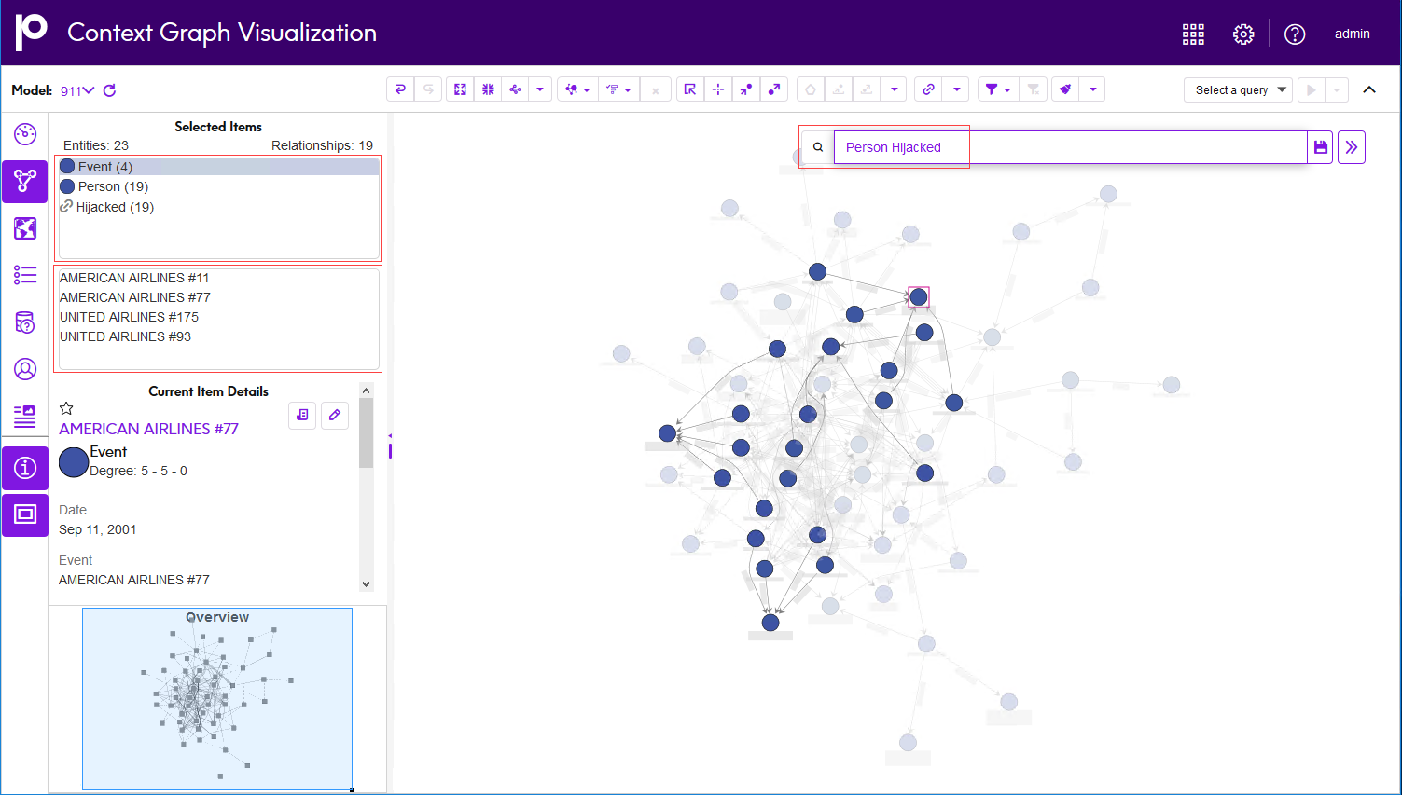The width and height of the screenshot is (1402, 795).
Task: Click the clear filter funnel icon
Action: pyautogui.click(x=1034, y=89)
